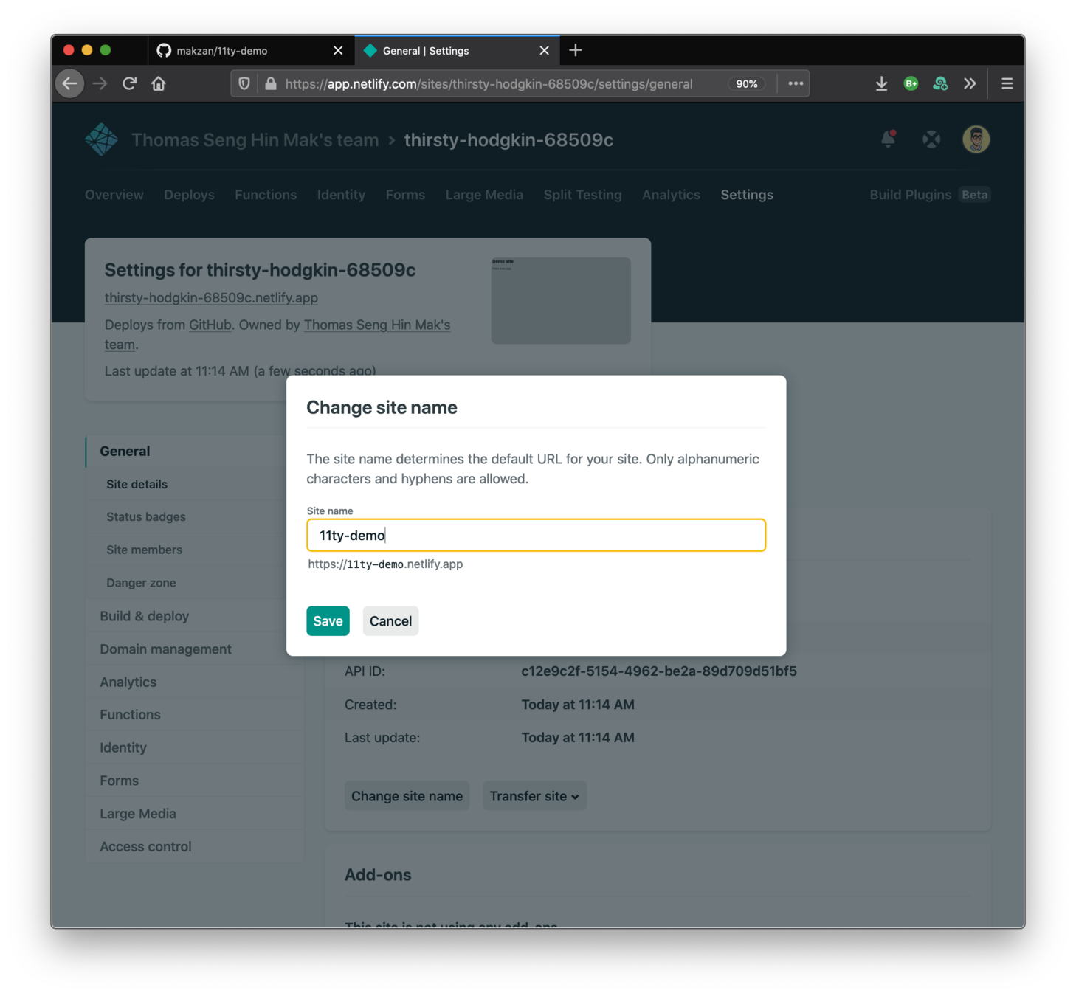Open the top nav Identity tab

point(341,195)
